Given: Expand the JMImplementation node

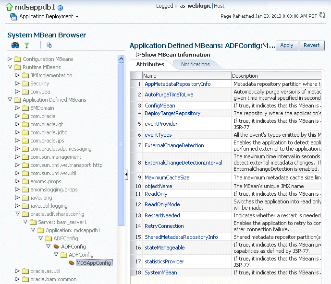Looking at the screenshot, I should [17, 75].
